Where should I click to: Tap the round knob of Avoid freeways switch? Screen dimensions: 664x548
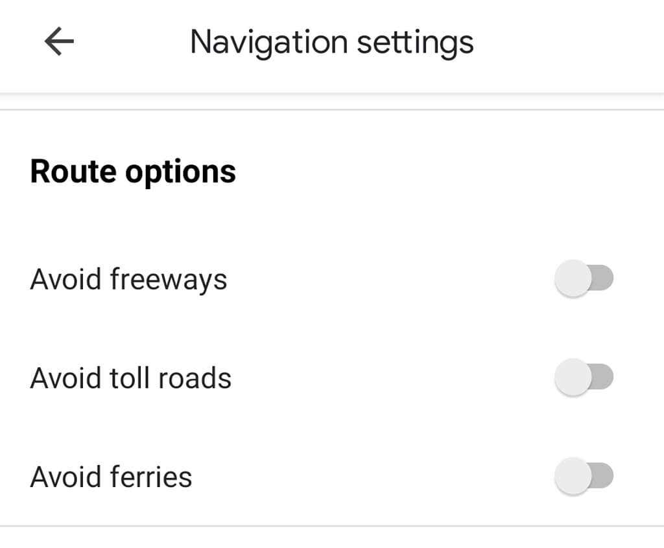pyautogui.click(x=573, y=280)
